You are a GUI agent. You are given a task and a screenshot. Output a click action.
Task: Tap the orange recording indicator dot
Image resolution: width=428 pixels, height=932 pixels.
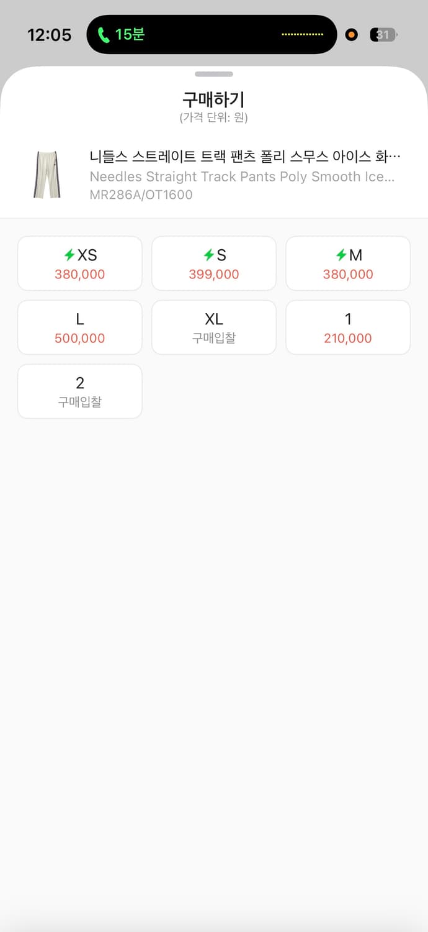pyautogui.click(x=352, y=35)
